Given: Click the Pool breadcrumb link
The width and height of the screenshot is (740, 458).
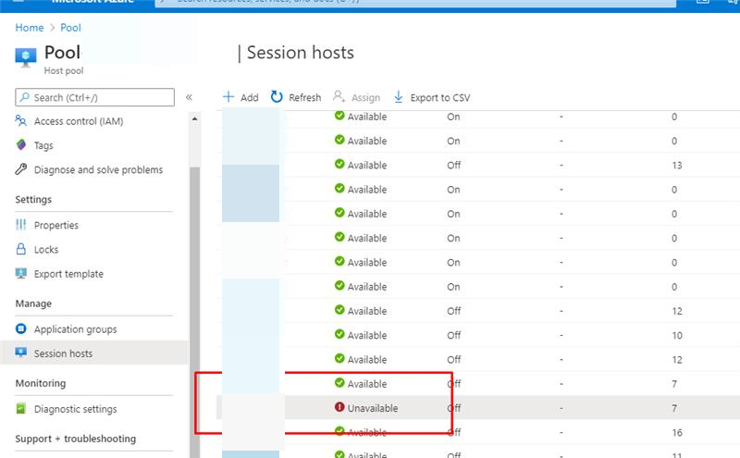Looking at the screenshot, I should coord(71,28).
